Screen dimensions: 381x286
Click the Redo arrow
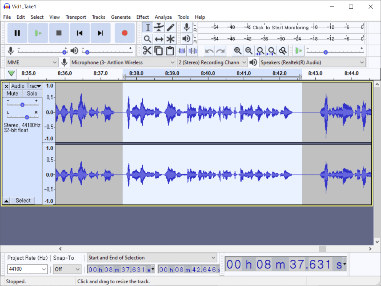point(221,51)
